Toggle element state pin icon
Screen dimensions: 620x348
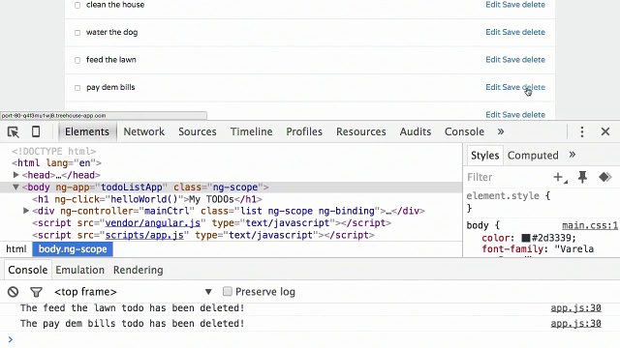(x=582, y=177)
